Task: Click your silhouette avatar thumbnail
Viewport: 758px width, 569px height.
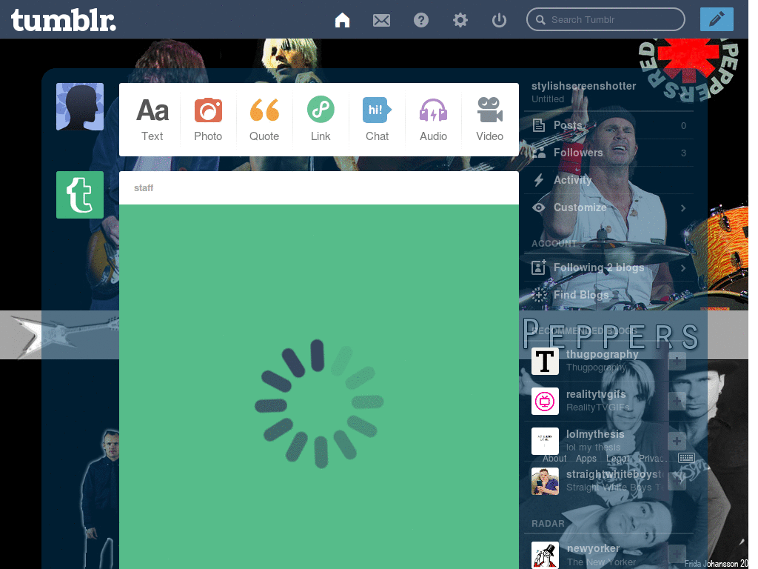Action: point(80,107)
